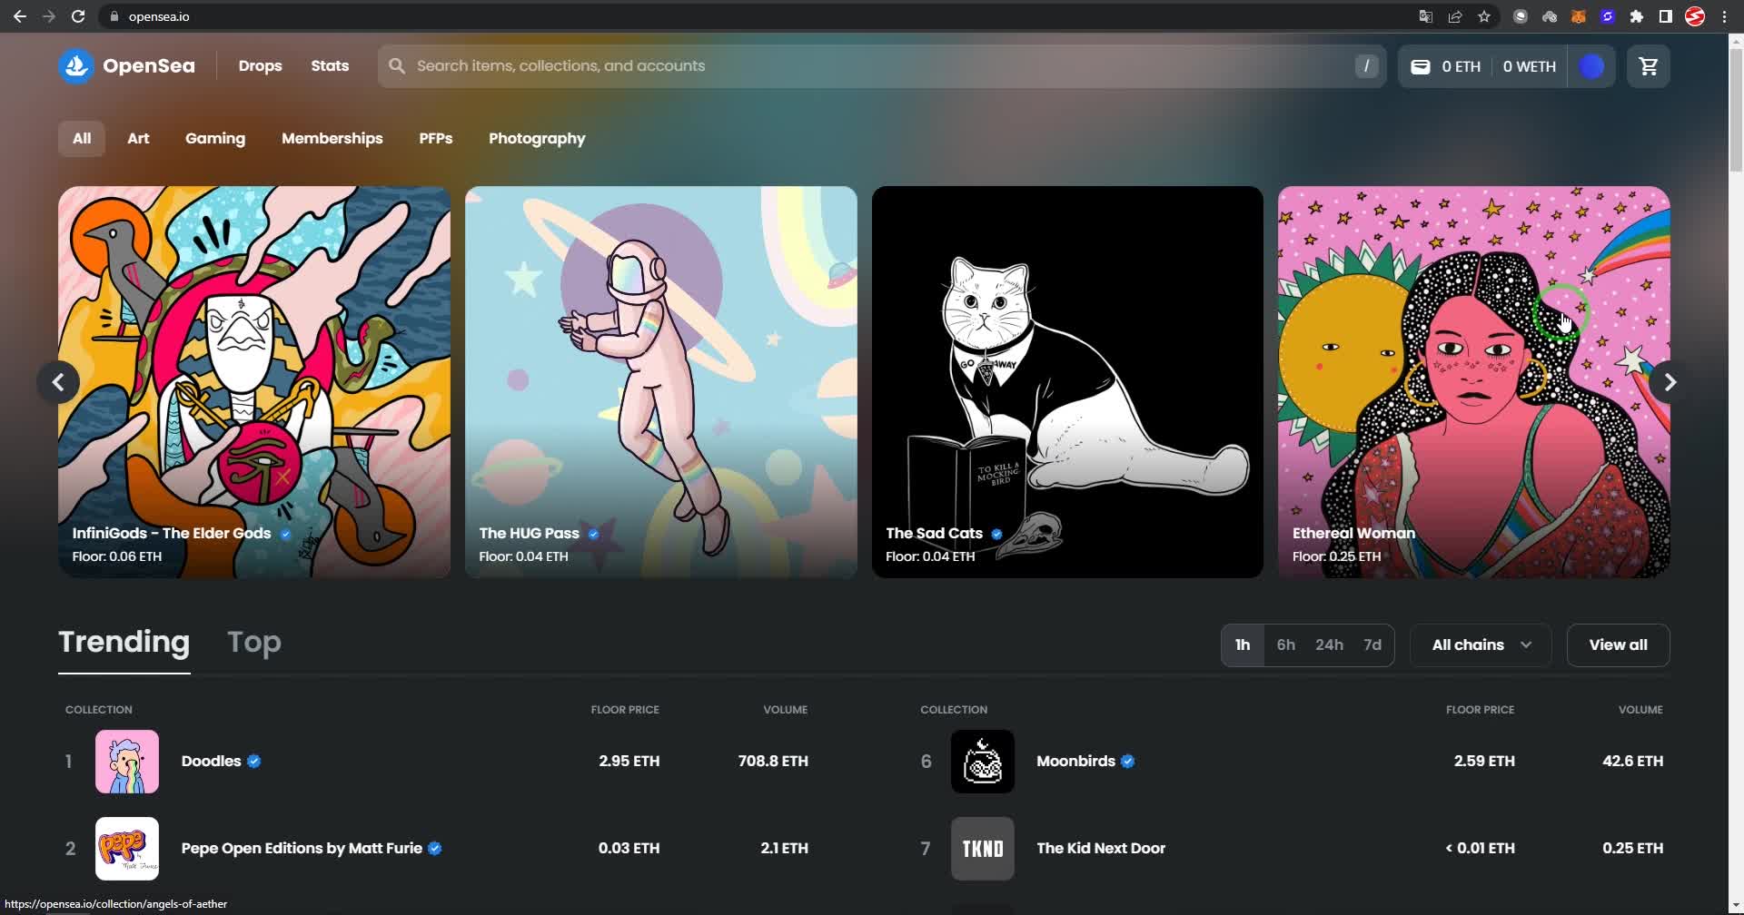Switch to the Top tab
Viewport: 1744px width, 915px height.
point(254,642)
